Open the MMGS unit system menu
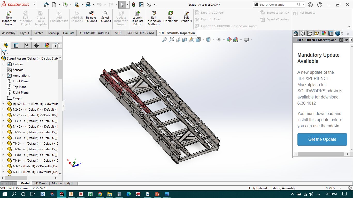This screenshot has width=353, height=198. click(x=331, y=188)
